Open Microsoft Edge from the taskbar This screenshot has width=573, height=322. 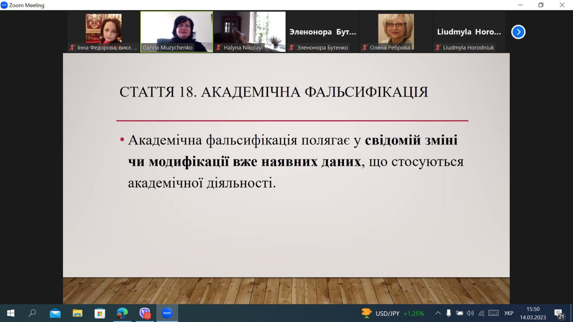click(x=122, y=313)
